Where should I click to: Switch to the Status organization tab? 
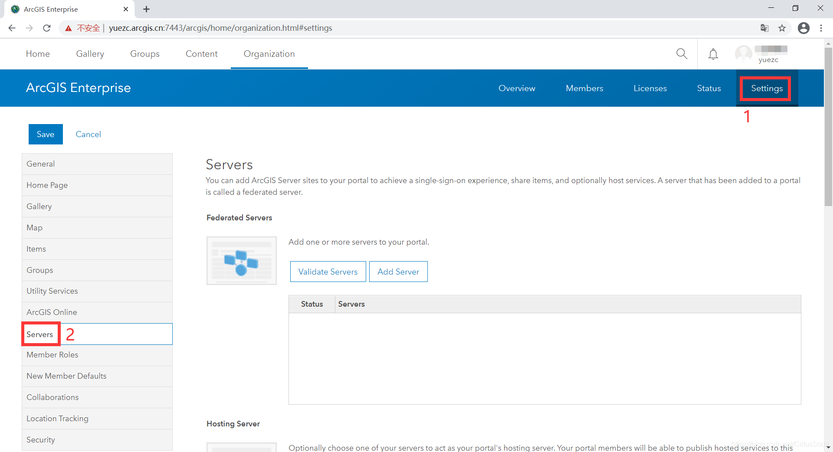pyautogui.click(x=709, y=88)
